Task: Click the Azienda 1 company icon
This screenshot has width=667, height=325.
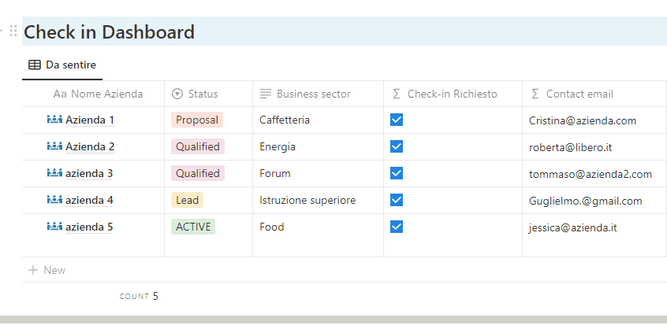Action: (x=54, y=120)
